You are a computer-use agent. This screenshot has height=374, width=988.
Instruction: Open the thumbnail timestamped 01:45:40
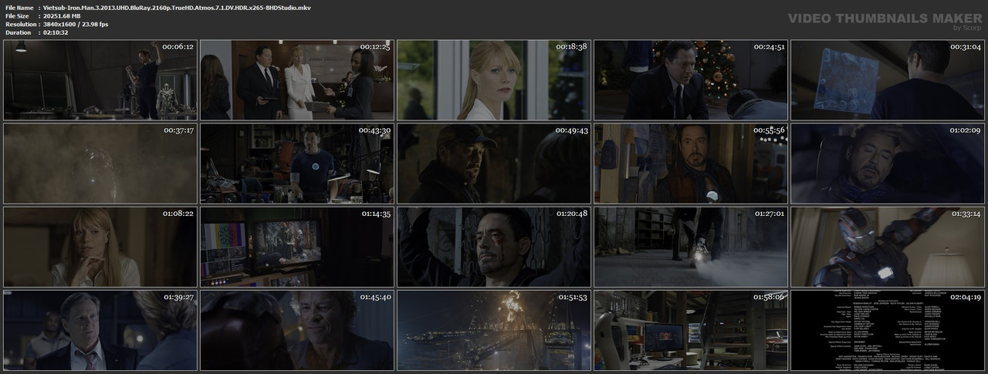297,329
